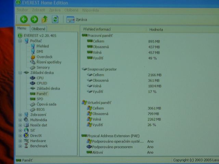219x164 pixels.
Task: Click the green Back arrow button
Action: (24, 19)
